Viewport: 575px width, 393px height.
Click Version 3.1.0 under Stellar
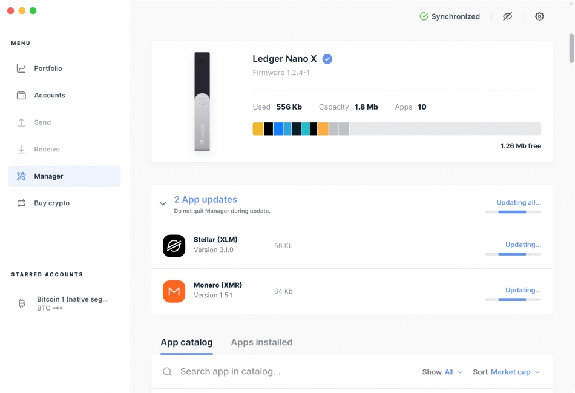[x=214, y=250]
